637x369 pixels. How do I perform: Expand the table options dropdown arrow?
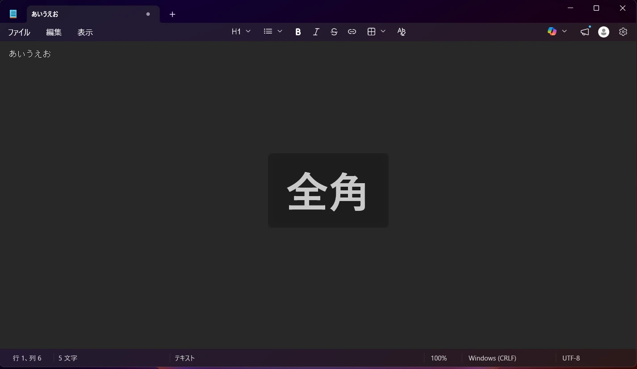383,31
